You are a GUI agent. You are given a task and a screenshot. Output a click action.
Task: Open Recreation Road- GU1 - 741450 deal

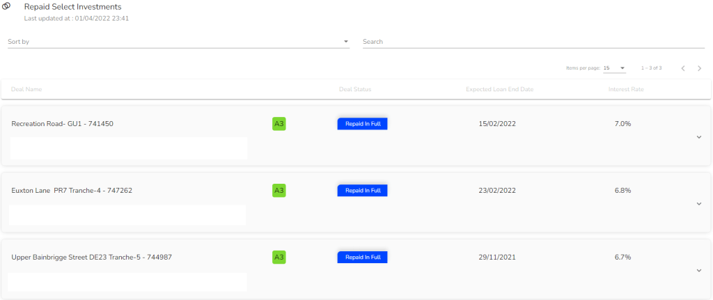(63, 124)
